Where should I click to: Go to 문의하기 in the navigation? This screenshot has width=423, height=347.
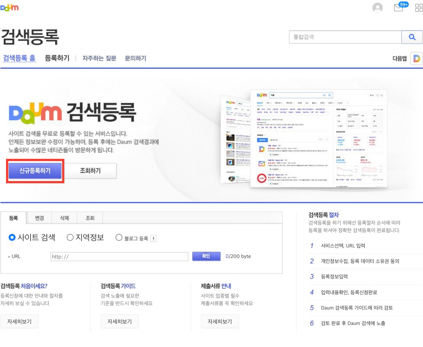pos(135,58)
